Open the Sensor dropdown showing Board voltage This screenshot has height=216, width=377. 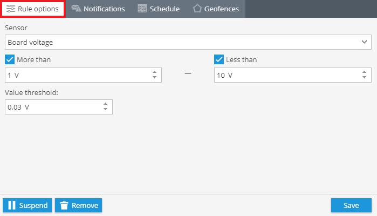pos(188,42)
